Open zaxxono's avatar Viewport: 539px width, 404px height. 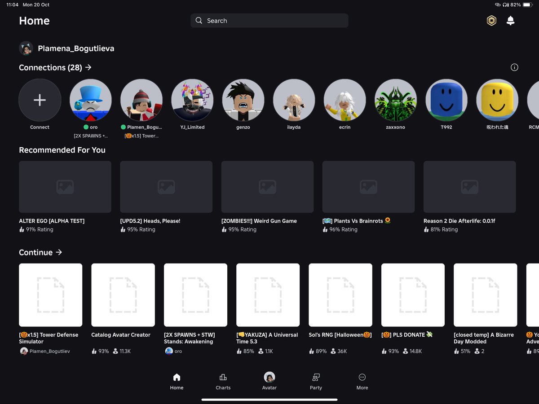396,100
